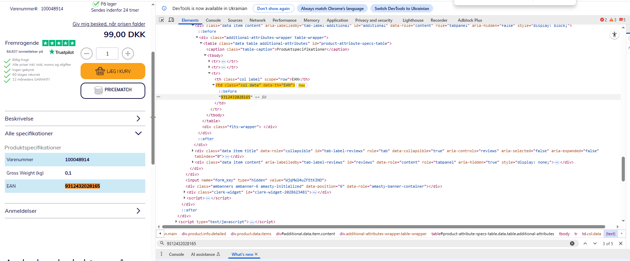The width and height of the screenshot is (630, 261).
Task: Switch to the Console tab
Action: point(213,20)
